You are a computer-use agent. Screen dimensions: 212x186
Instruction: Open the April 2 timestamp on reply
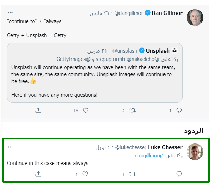(103, 147)
